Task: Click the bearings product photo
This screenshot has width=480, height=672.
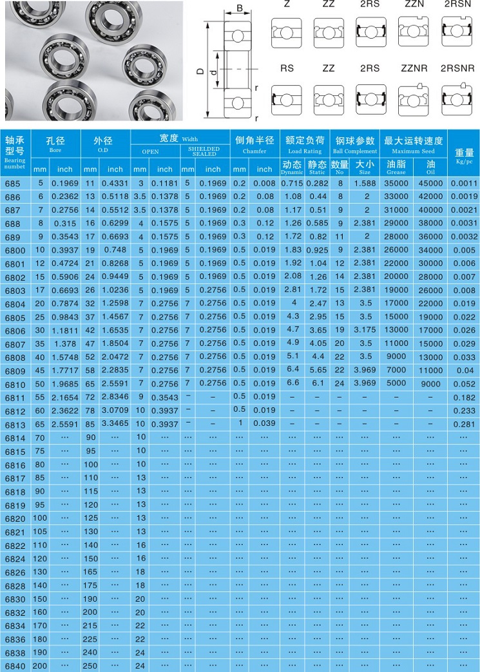Action: tap(94, 61)
